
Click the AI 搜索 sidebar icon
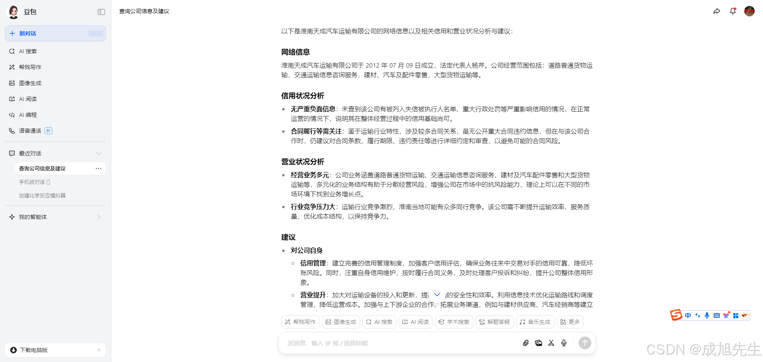click(12, 51)
